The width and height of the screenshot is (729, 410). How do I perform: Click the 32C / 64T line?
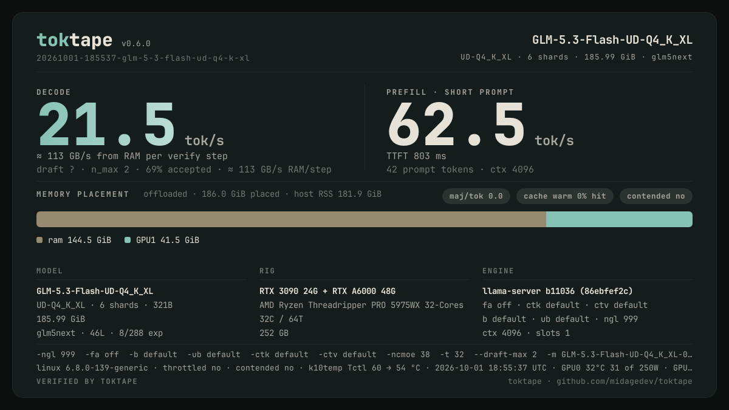pos(281,319)
